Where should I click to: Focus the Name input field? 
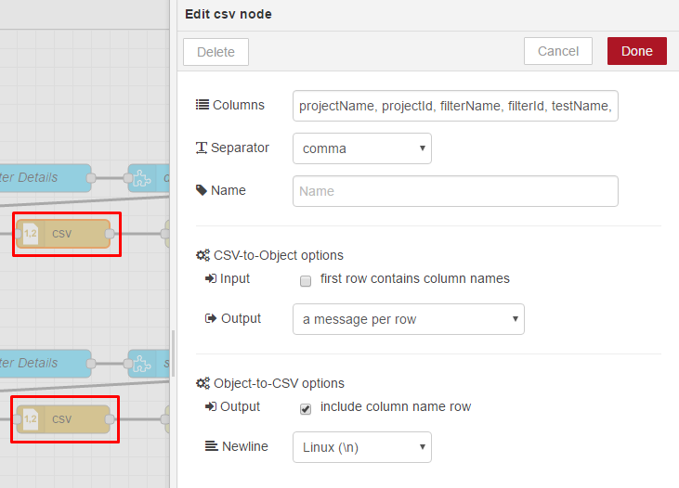click(455, 191)
